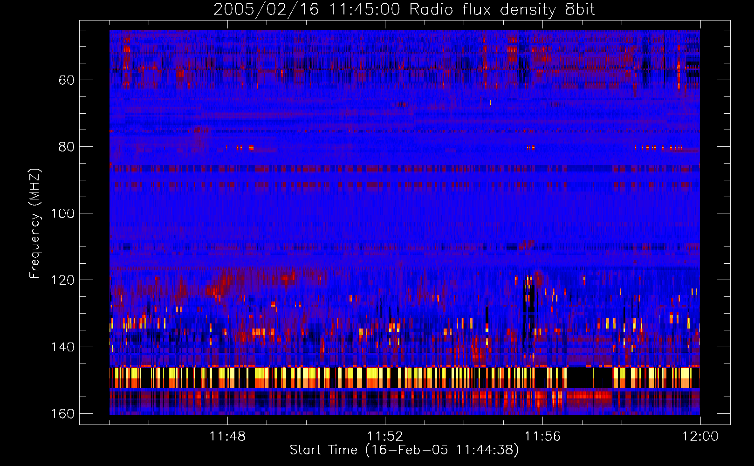This screenshot has width=754, height=466.
Task: Click the 140 frequency tick label
Action: 62,347
